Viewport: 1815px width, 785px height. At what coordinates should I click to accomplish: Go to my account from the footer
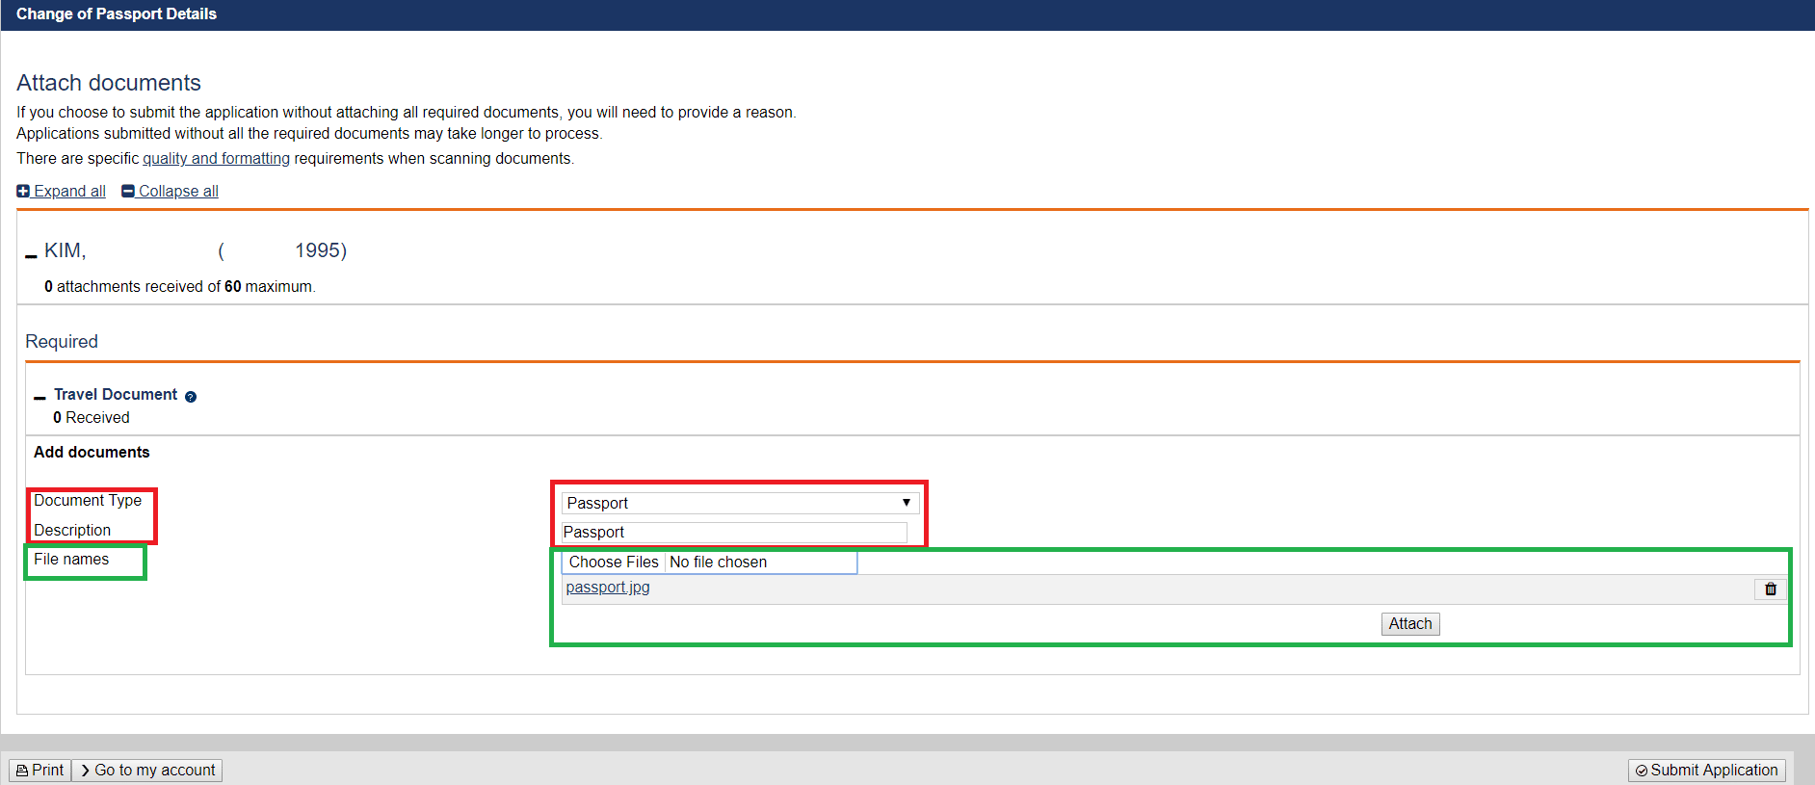[147, 771]
